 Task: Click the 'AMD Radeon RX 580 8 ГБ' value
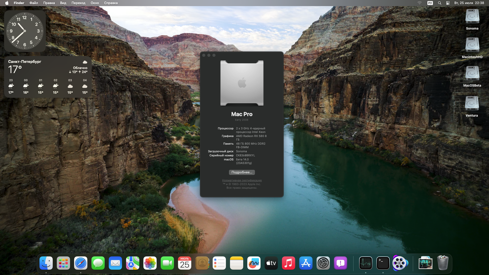pyautogui.click(x=251, y=138)
